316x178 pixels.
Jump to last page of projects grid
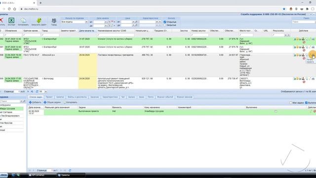pos(32,91)
